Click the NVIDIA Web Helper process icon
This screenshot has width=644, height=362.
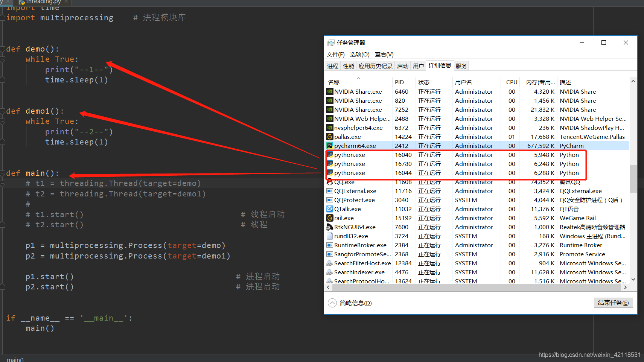(330, 119)
